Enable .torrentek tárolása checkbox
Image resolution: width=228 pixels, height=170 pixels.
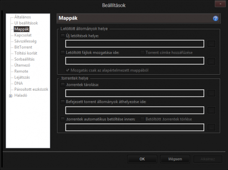tap(62, 85)
